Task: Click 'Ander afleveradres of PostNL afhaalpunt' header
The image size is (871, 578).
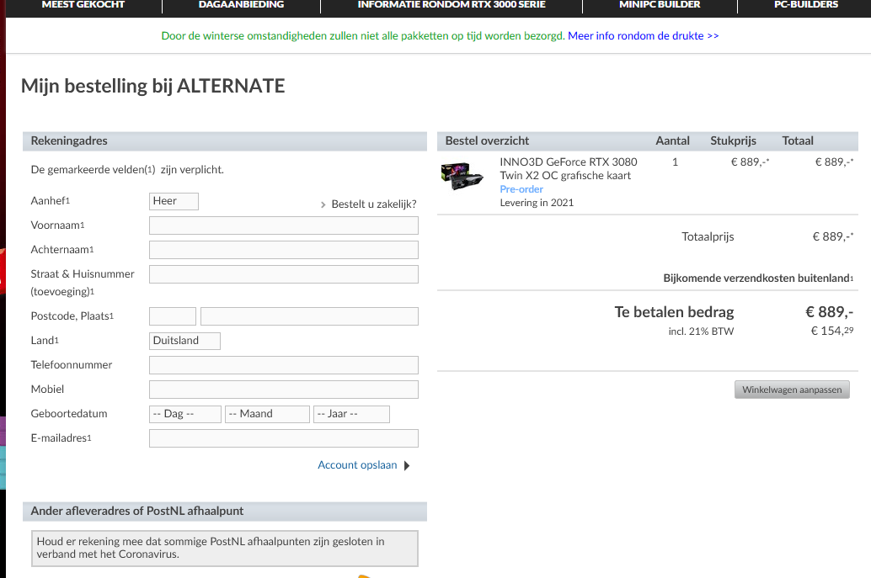Action: (224, 511)
